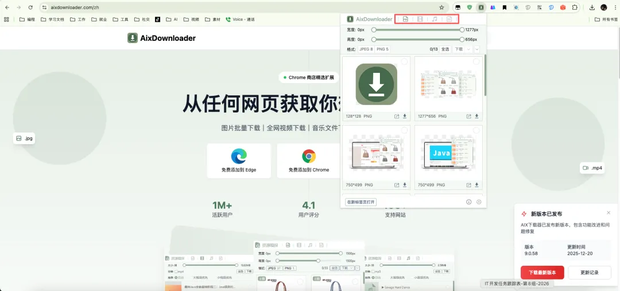Select the checkbox on the red-handbag laptop thumbnail
This screenshot has width=620, height=291.
point(404,130)
